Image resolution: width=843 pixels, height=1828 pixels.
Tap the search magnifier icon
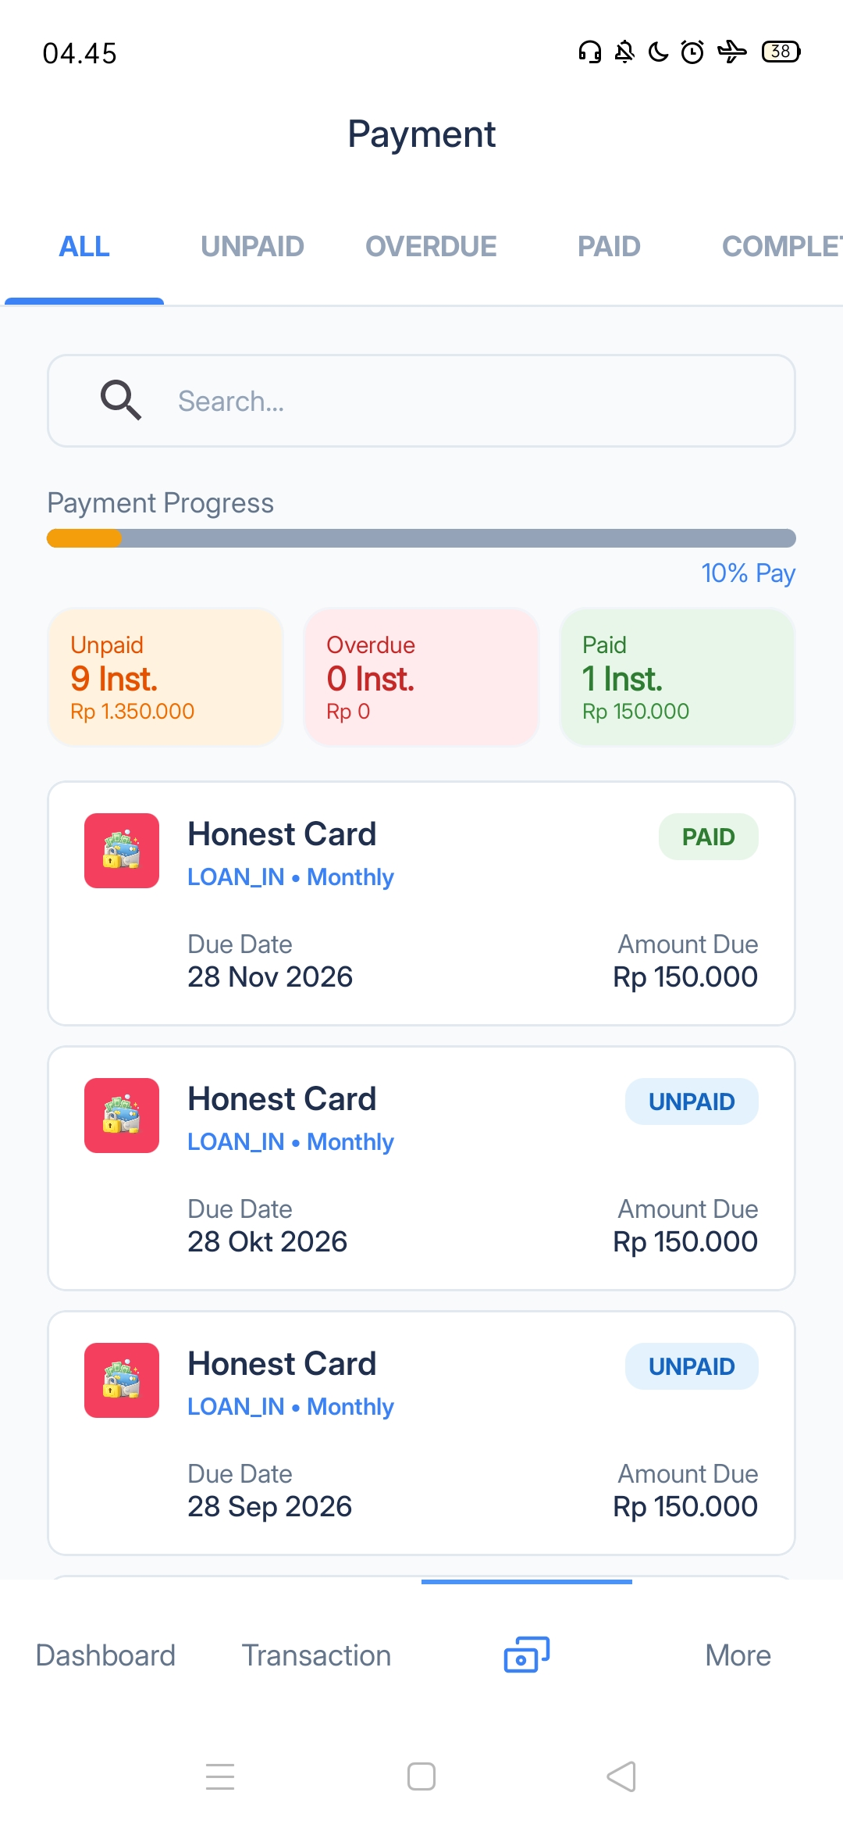121,401
